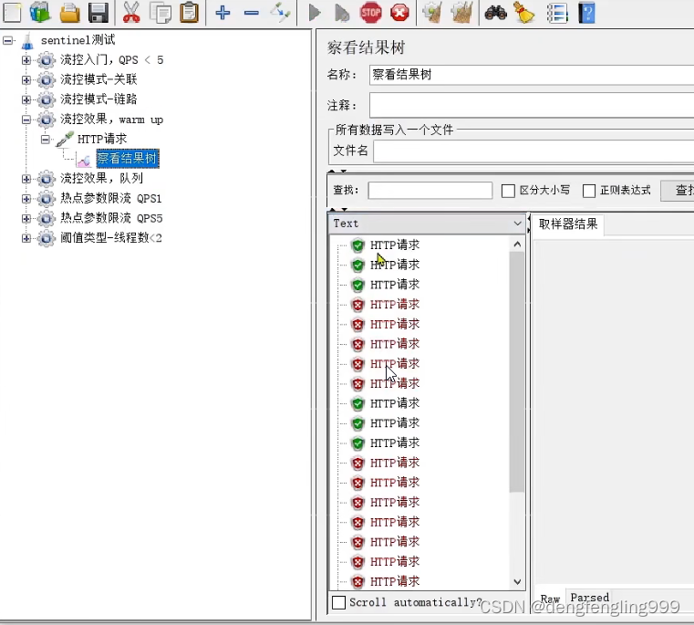The width and height of the screenshot is (694, 625).
Task: Switch to the 取样器结果 tab
Action: point(568,224)
